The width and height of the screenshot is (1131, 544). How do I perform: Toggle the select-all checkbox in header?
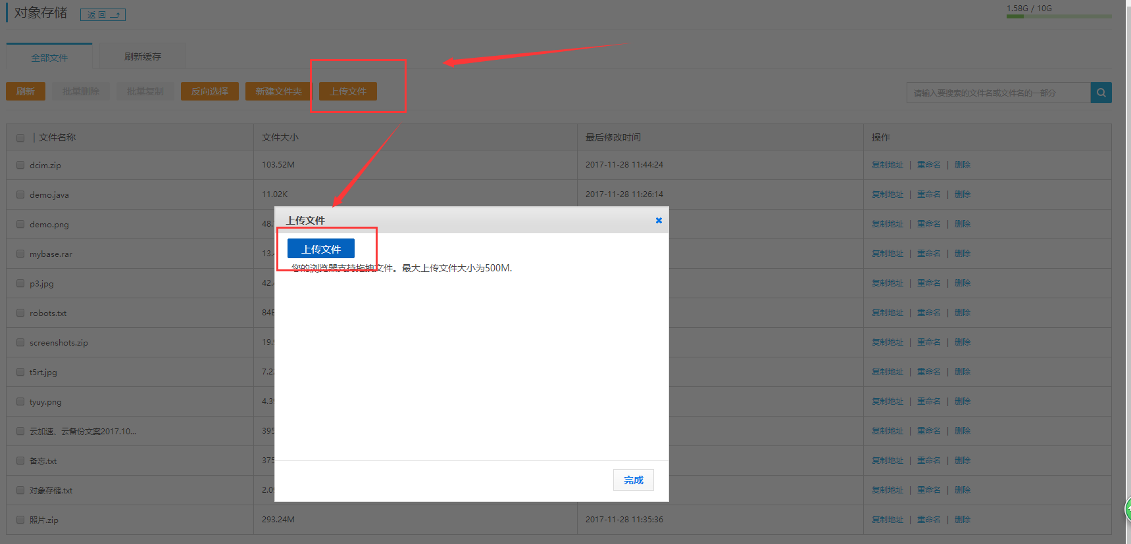tap(20, 138)
